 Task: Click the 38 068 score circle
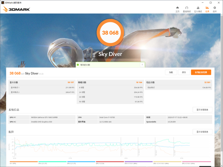(x=110, y=33)
